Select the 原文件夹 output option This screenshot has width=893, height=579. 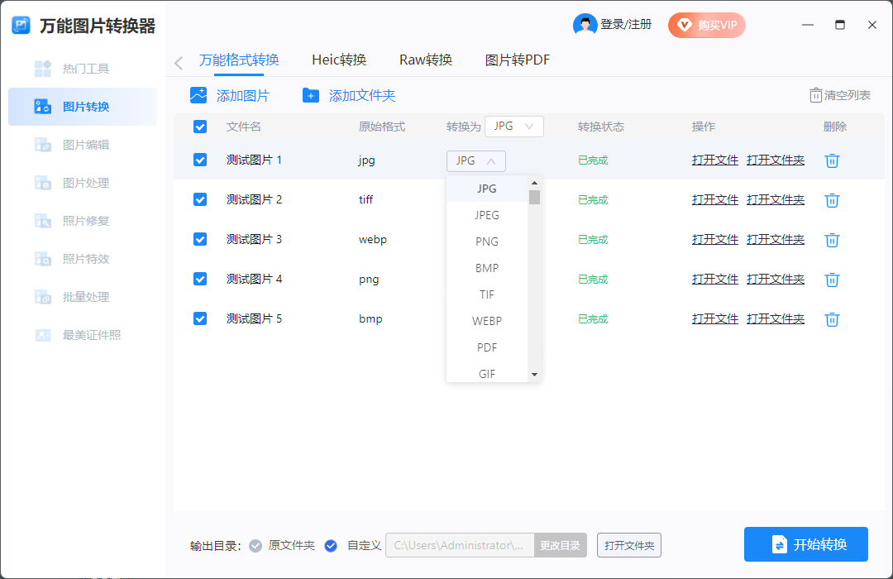click(256, 545)
